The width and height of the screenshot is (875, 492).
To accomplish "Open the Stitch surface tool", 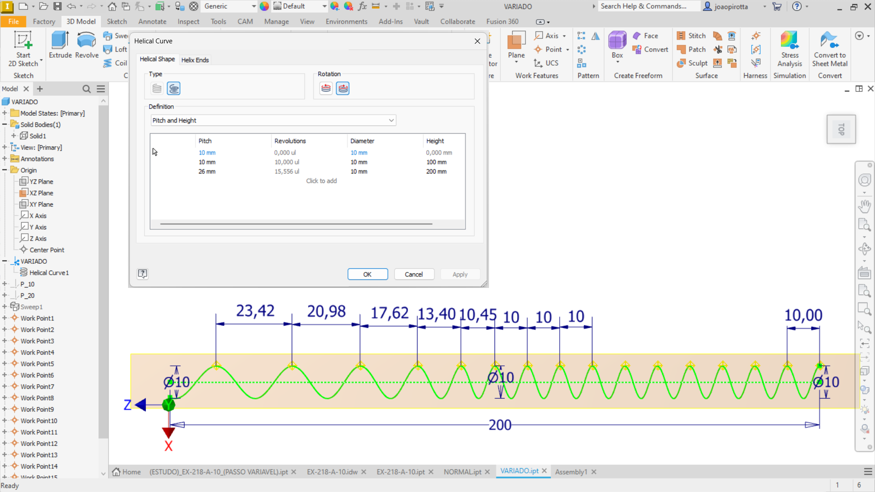I will pyautogui.click(x=691, y=36).
